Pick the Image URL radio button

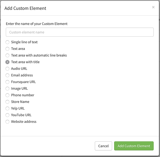tap(7, 89)
